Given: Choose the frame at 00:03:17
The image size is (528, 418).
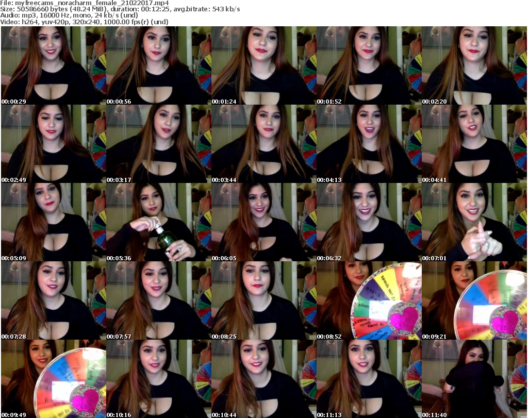Looking at the screenshot, I should 159,144.
